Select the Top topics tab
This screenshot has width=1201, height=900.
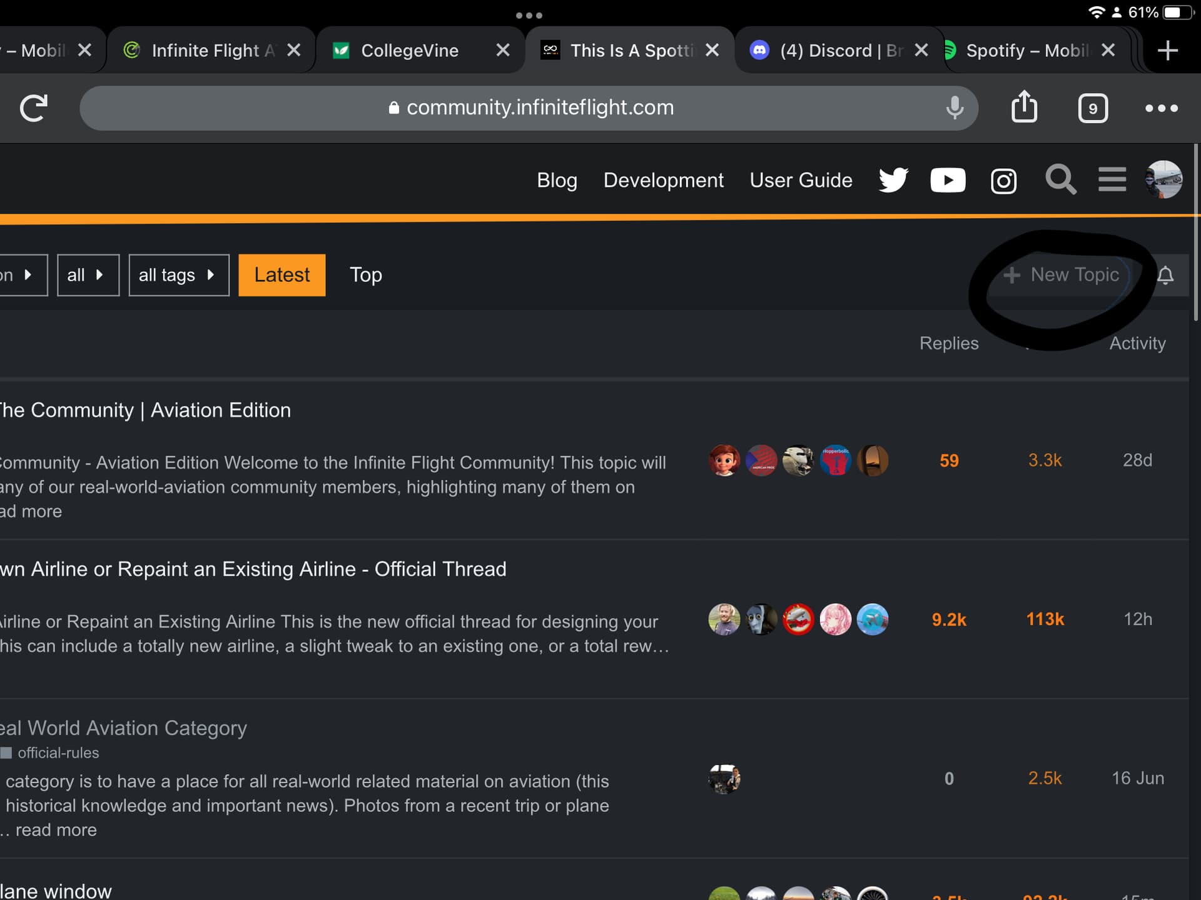pyautogui.click(x=366, y=275)
